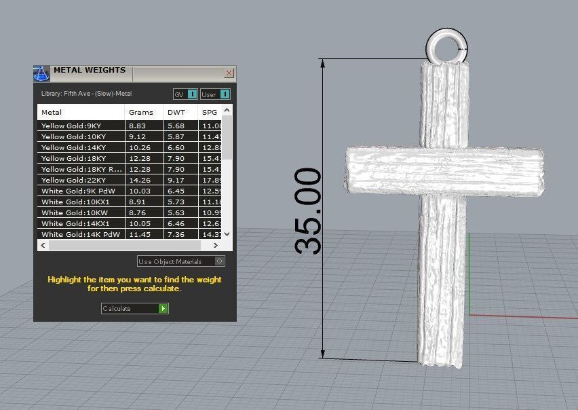Viewport: 578px width, 410px height.
Task: Click the 6.45 DWT value
Action: [x=176, y=191]
